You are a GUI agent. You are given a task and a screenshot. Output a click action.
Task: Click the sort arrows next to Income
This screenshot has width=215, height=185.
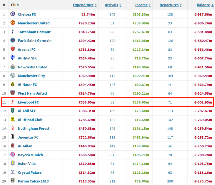pyautogui.click(x=150, y=5)
